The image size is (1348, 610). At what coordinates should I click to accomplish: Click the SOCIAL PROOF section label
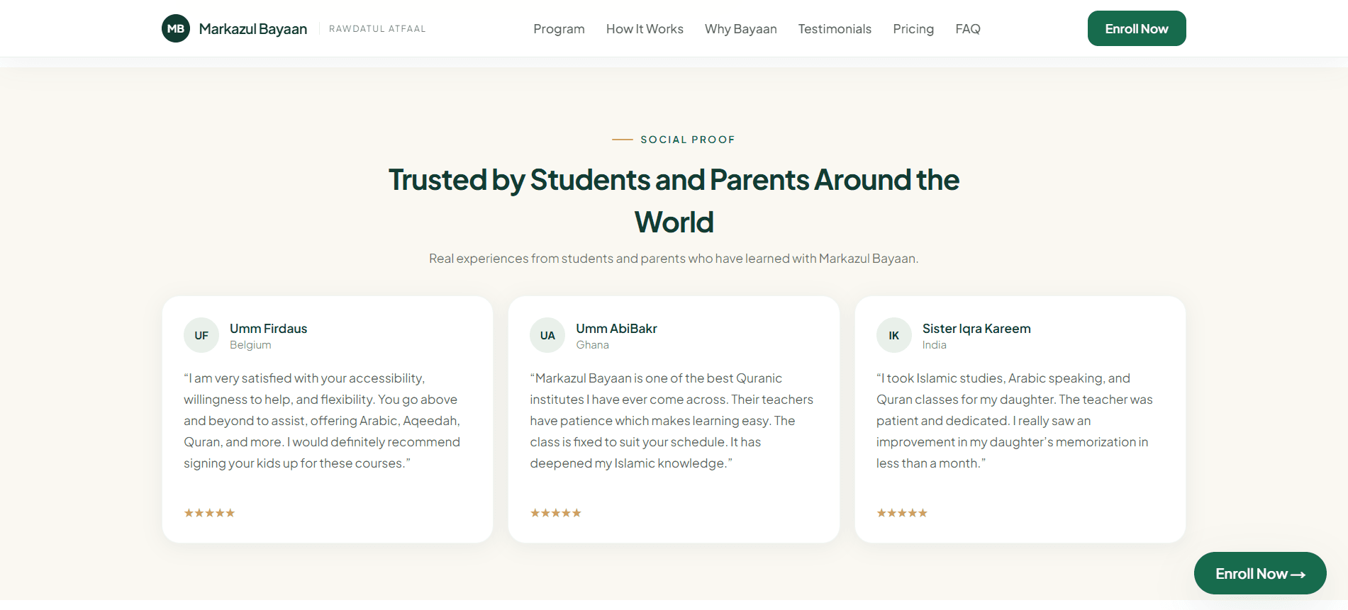pos(687,140)
